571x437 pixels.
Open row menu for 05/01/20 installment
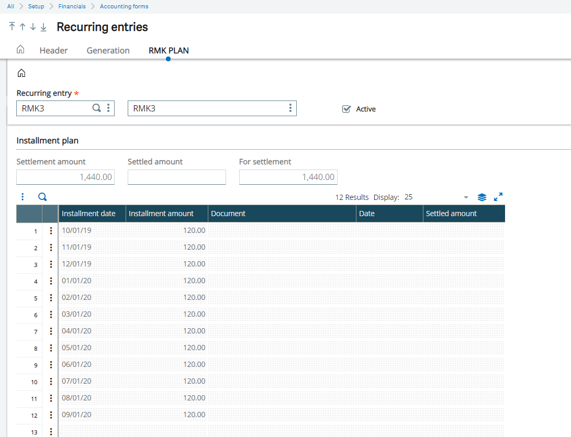click(51, 348)
